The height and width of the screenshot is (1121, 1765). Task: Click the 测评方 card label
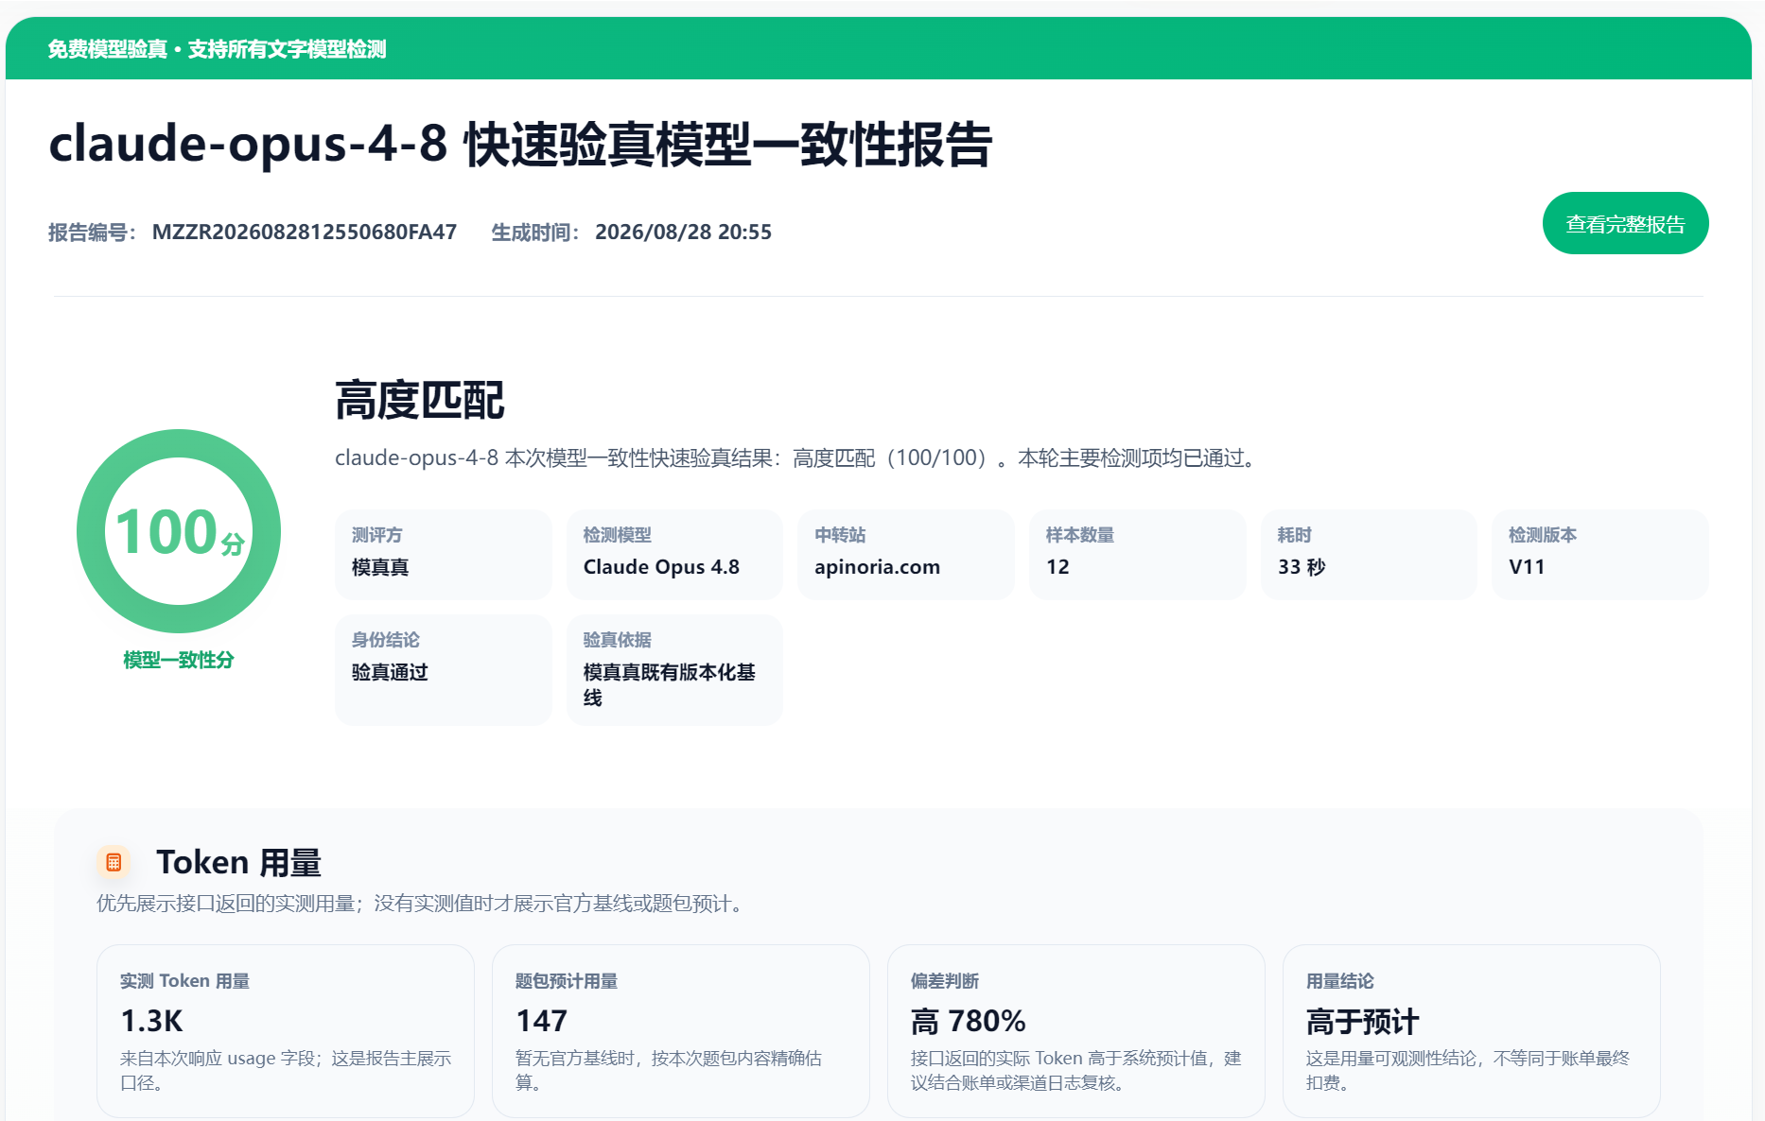(x=377, y=535)
